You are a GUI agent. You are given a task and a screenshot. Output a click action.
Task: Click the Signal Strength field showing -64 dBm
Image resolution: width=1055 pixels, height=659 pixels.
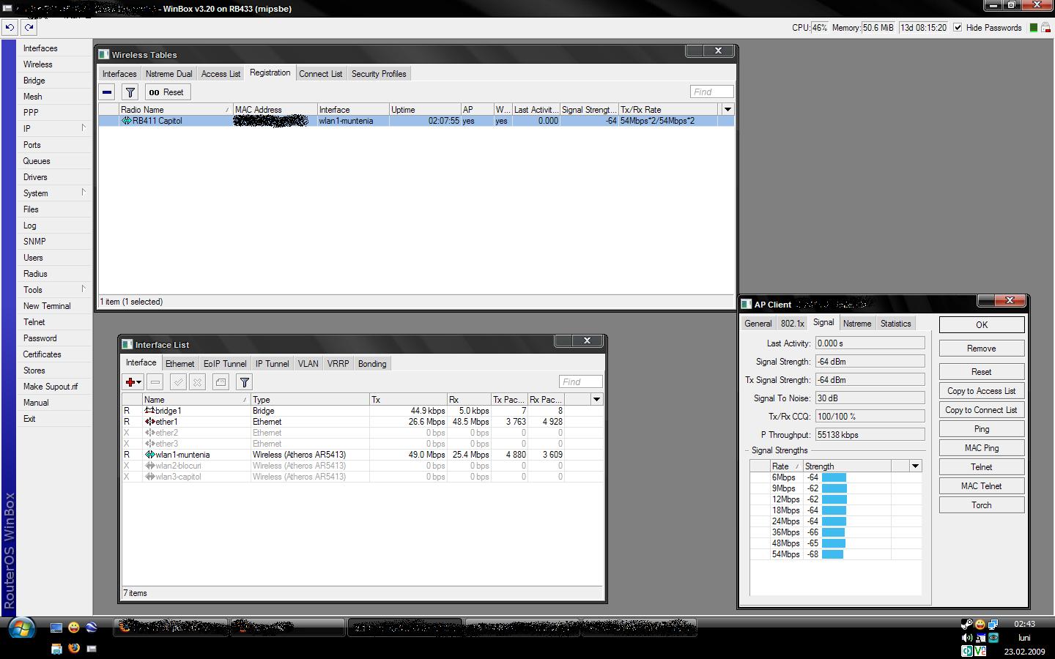coord(870,362)
